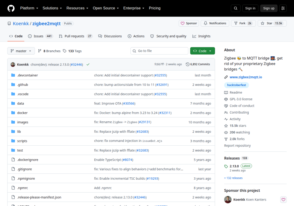Open .release-please-manifest.json file
Viewport: 294px width, 206px height.
(x=39, y=197)
